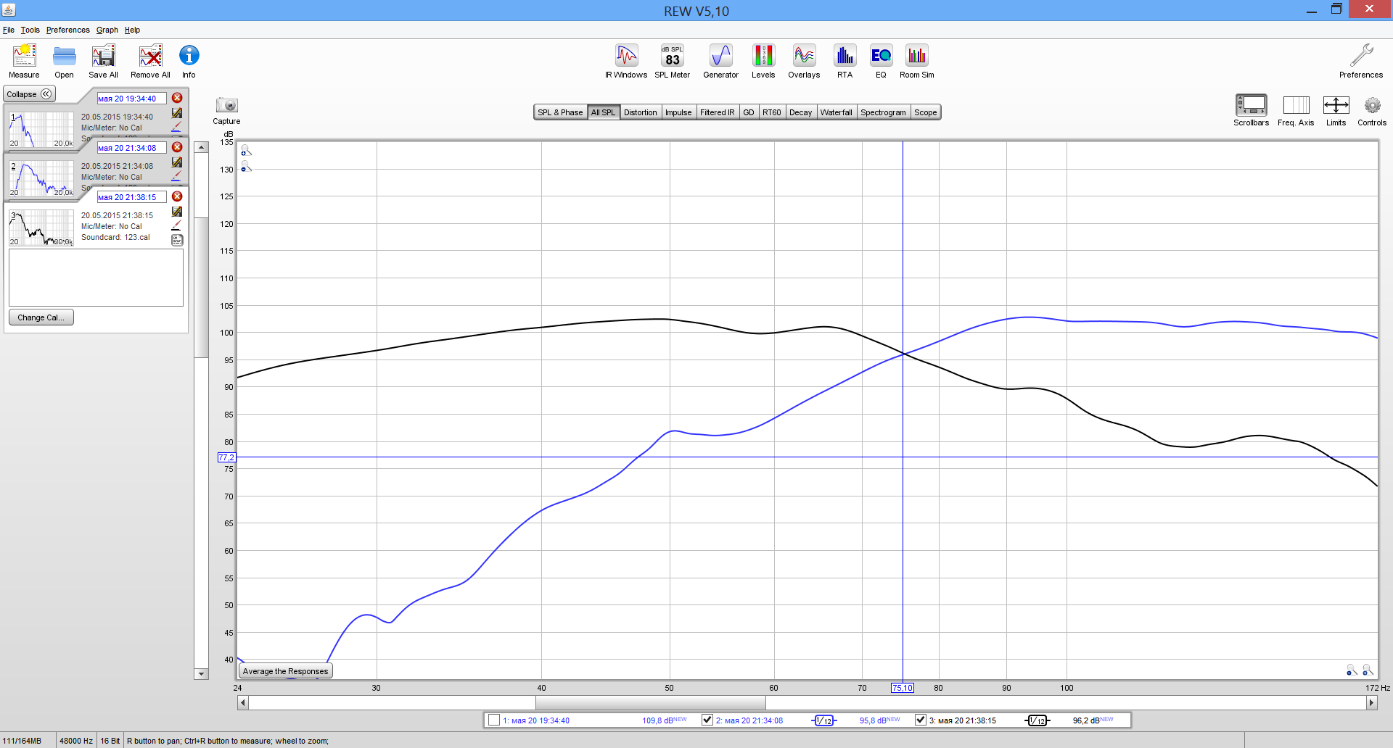Select measurement 3 thumbnail
Screen dimensions: 1393x748
[x=41, y=228]
